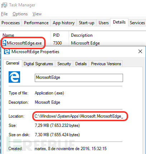
Task: Select the Users tab
Action: pyautogui.click(x=104, y=23)
